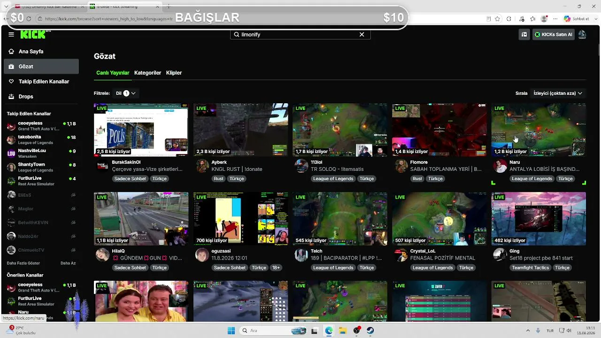Switch to Canlı Yayınlar tab
This screenshot has width=601, height=338.
click(x=113, y=73)
